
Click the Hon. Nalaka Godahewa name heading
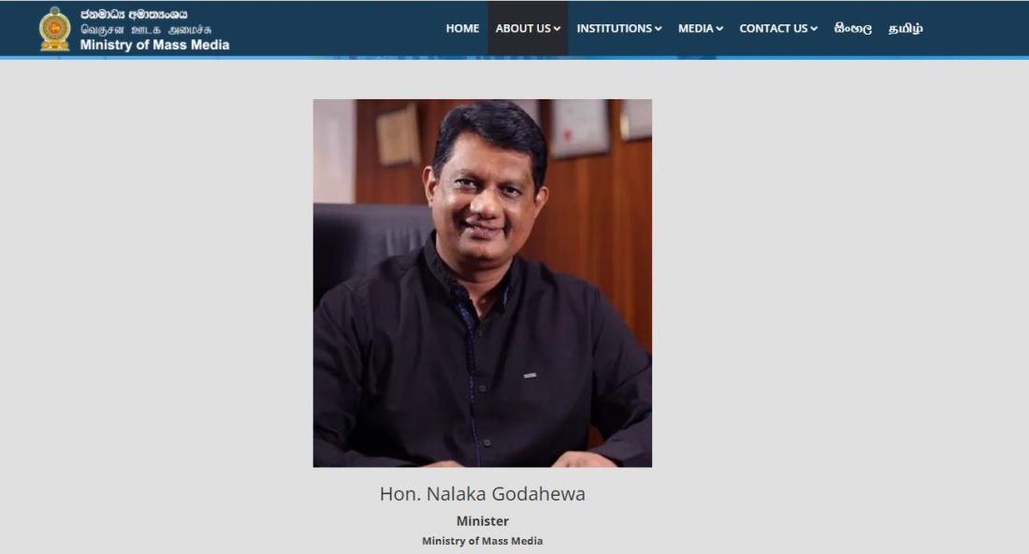tap(483, 493)
